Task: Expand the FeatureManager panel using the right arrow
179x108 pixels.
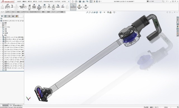Action: (x=23, y=16)
